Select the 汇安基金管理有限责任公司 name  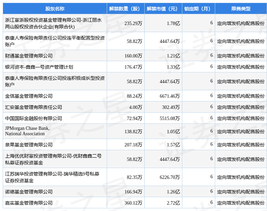[34, 107]
